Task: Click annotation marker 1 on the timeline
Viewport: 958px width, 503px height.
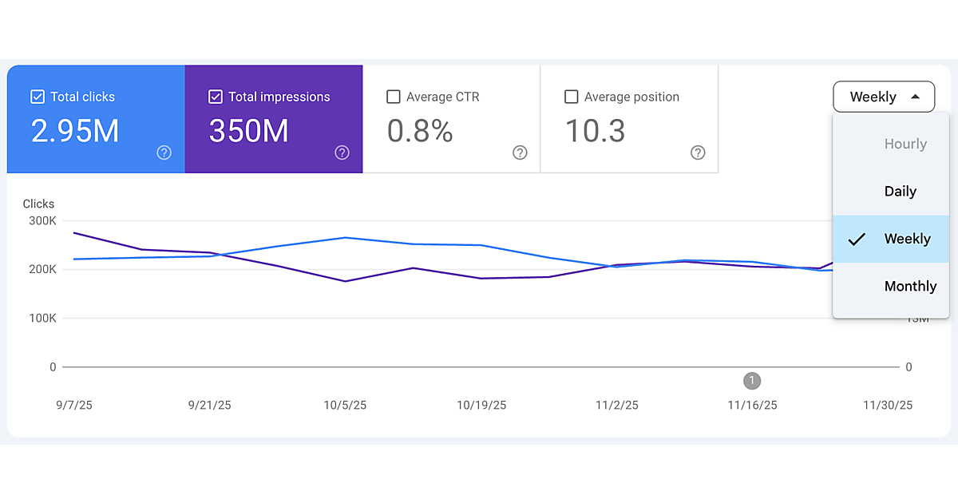Action: coord(751,381)
